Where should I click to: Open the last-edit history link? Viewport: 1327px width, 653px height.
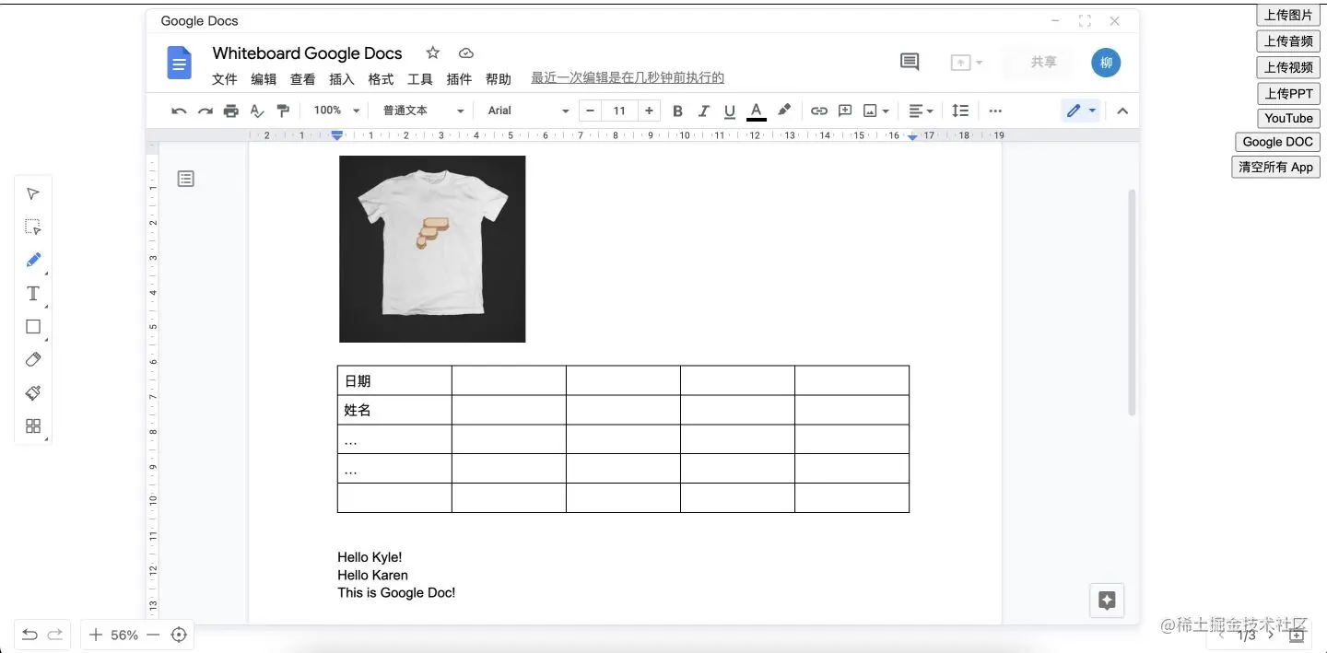pyautogui.click(x=628, y=78)
